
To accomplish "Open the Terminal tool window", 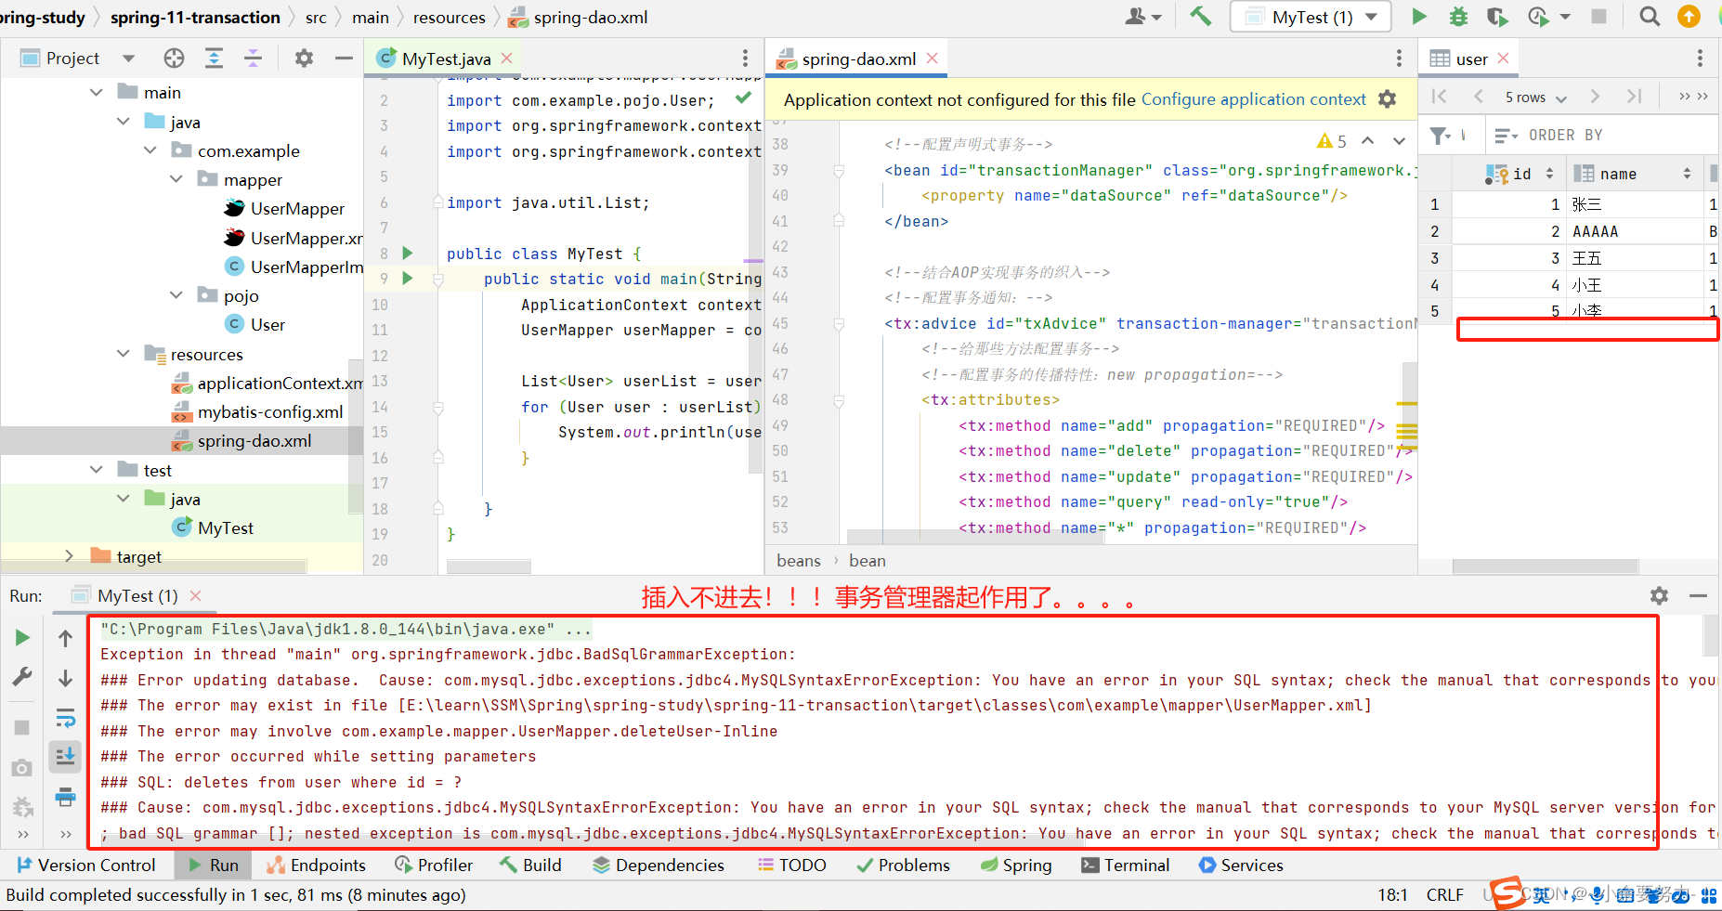I will [x=1125, y=865].
